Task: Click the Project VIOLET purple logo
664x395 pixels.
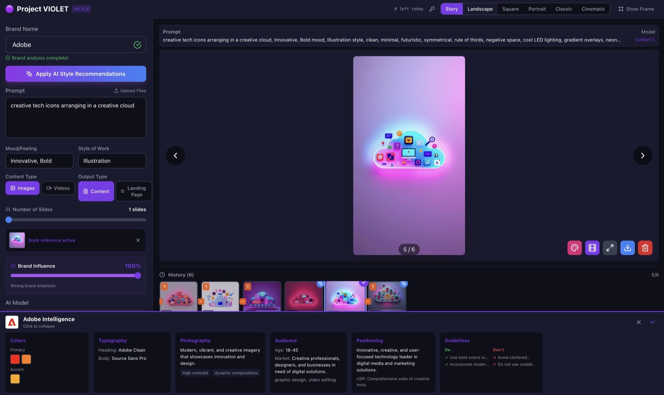Action: [x=10, y=9]
